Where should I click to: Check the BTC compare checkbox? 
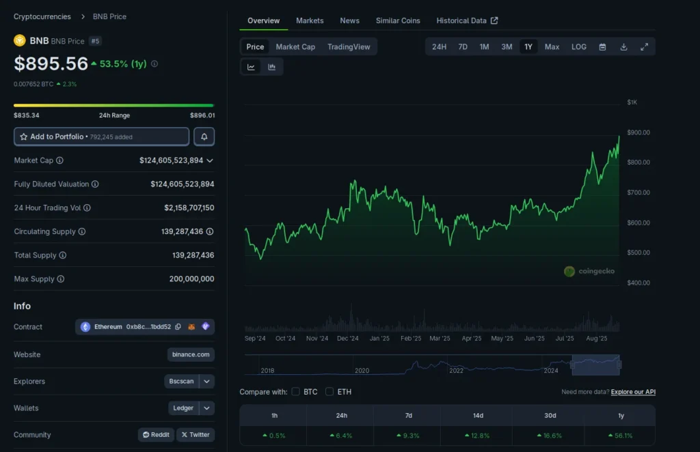[295, 391]
